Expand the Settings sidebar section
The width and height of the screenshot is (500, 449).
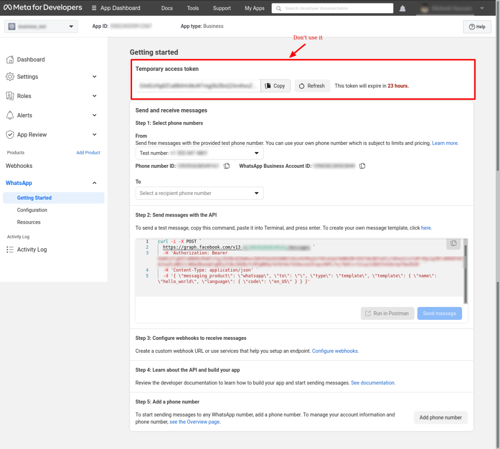pyautogui.click(x=95, y=77)
